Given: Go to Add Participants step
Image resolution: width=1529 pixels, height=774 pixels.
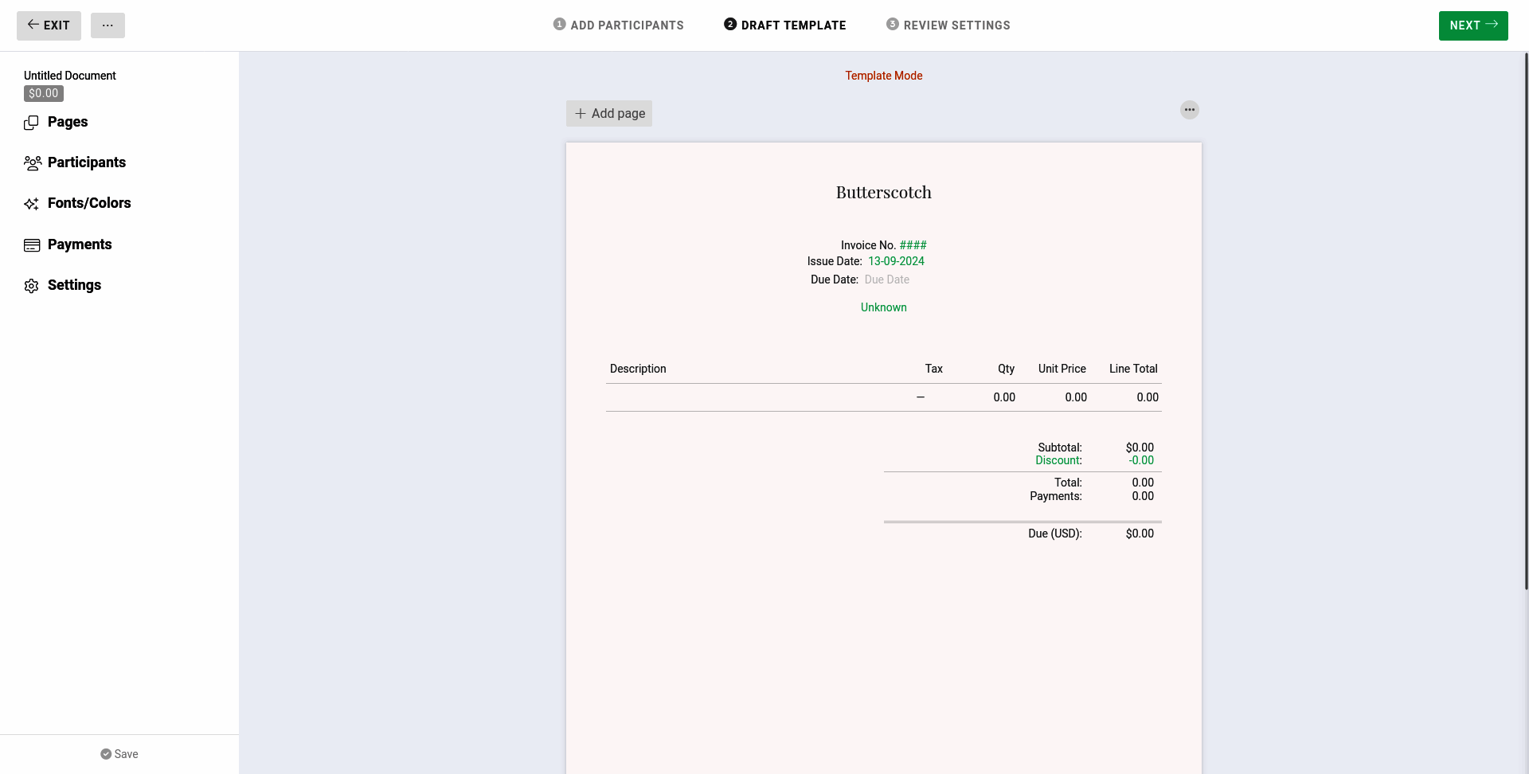Looking at the screenshot, I should click(x=618, y=25).
